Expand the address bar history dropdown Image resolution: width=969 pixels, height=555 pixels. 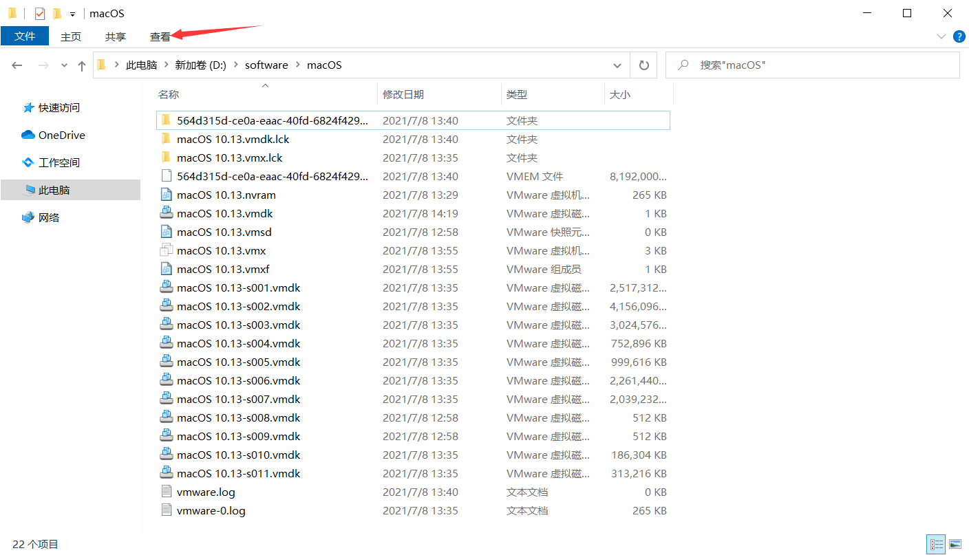click(x=617, y=65)
